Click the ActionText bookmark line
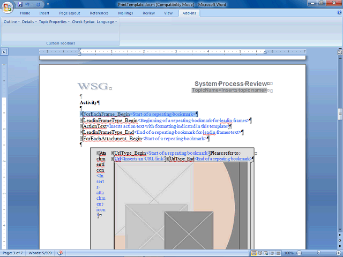Viewport: 343px width, 257px height. (x=155, y=126)
